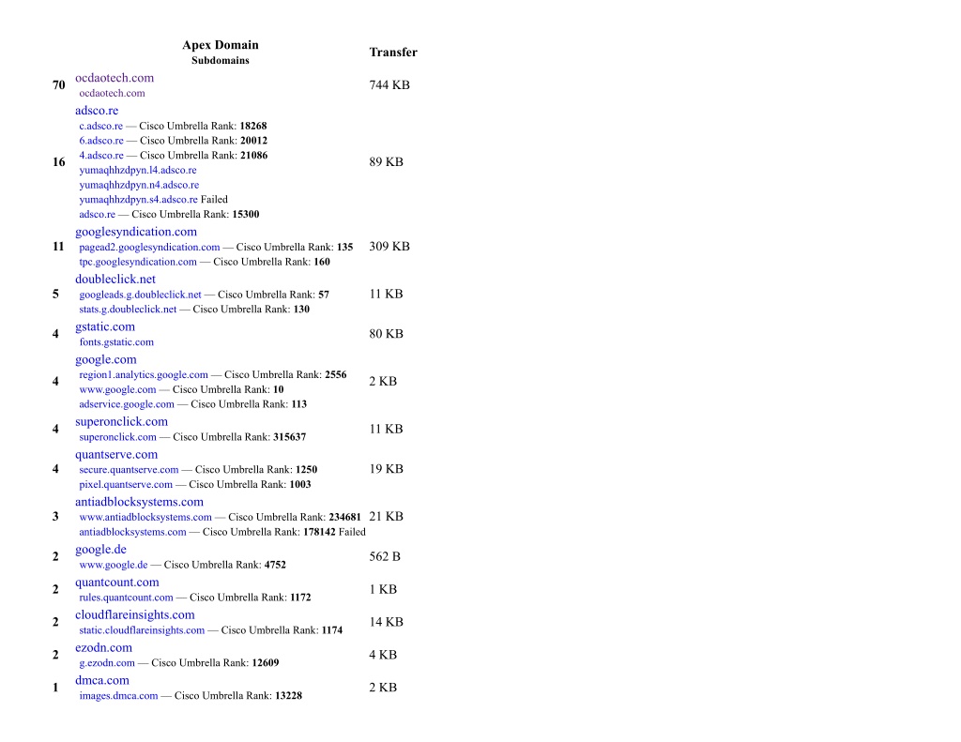
Task: Click the Subdomains sub-header
Action: pos(221,60)
